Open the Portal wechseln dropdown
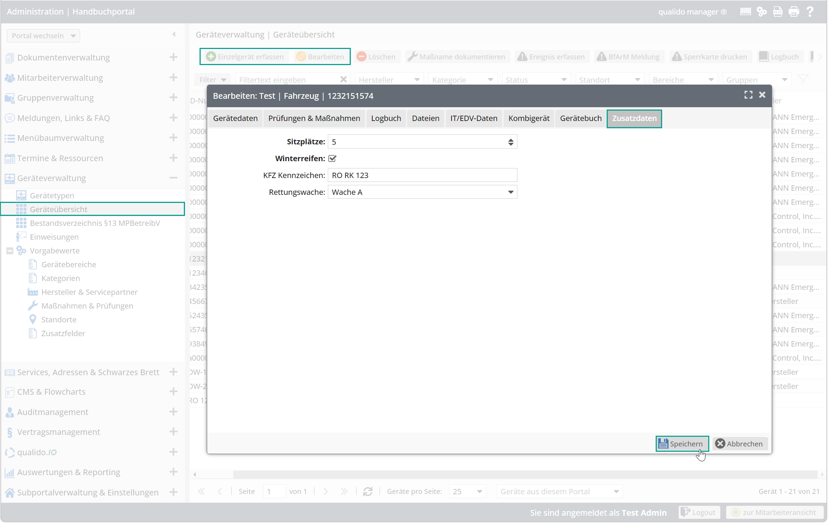This screenshot has width=828, height=523. [43, 36]
